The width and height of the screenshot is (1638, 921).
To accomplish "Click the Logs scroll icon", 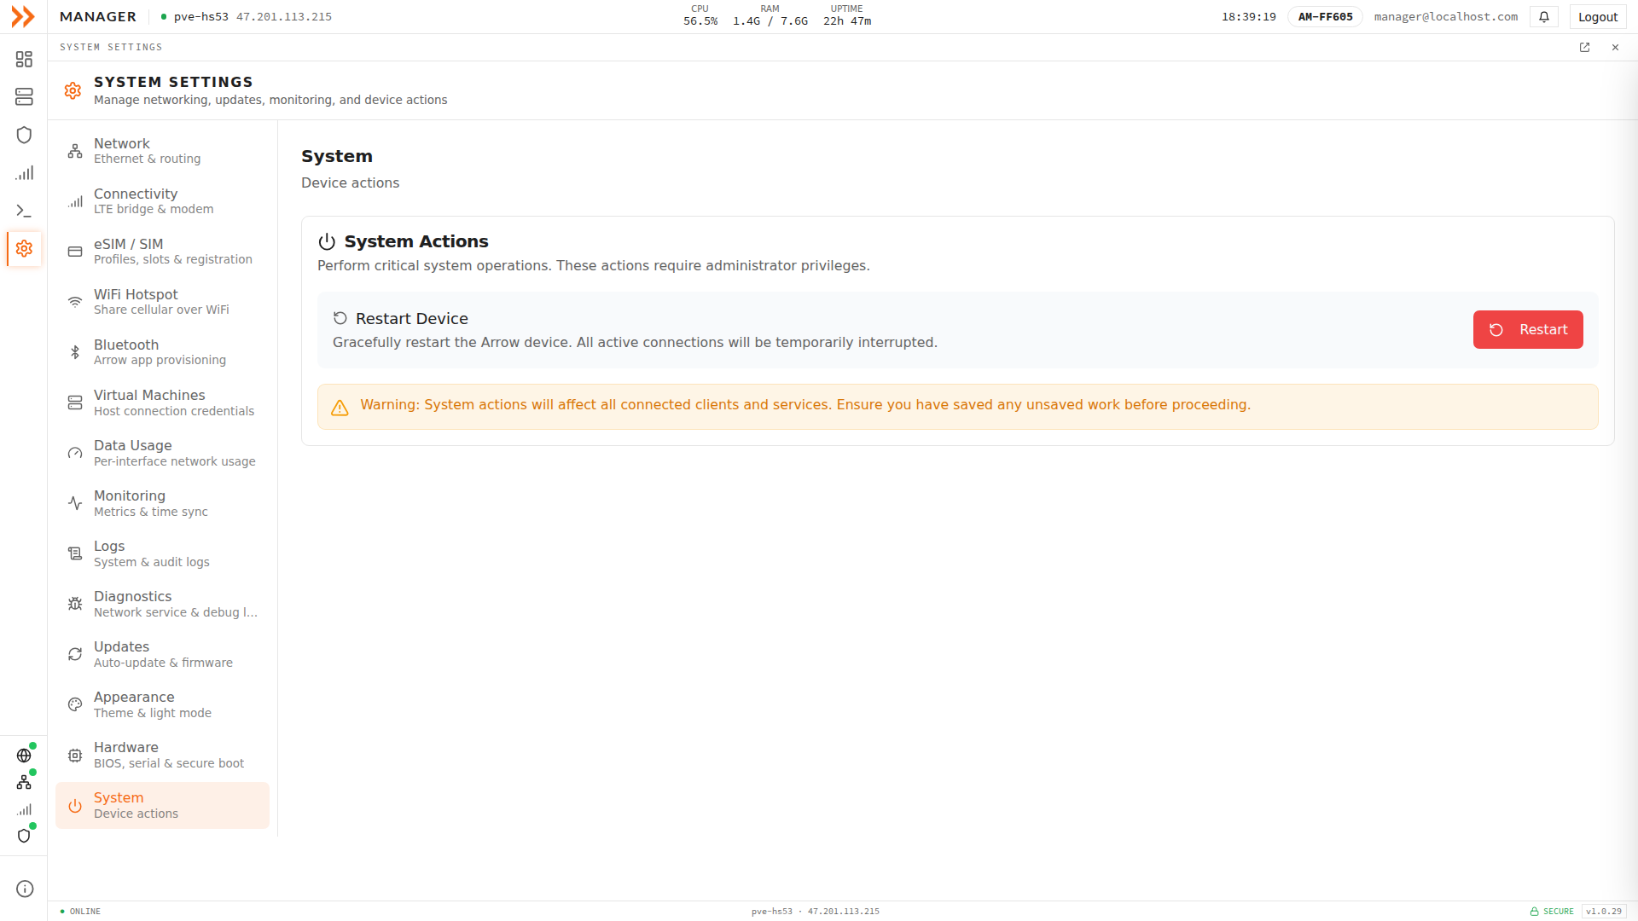I will 75,553.
